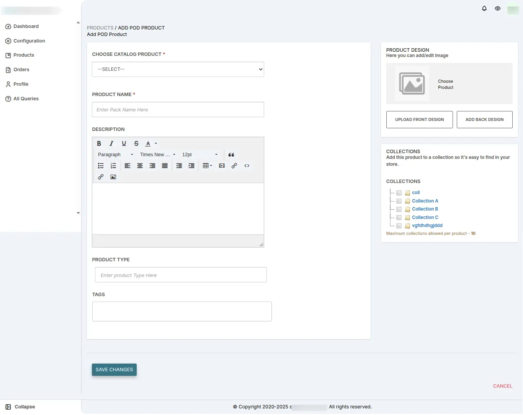Navigate to Orders in the sidebar
The image size is (523, 415).
pos(18,70)
